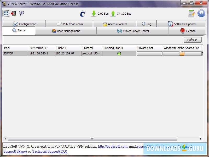Minimize the VPN-X Server window
This screenshot has height=157, width=209.
point(184,3)
